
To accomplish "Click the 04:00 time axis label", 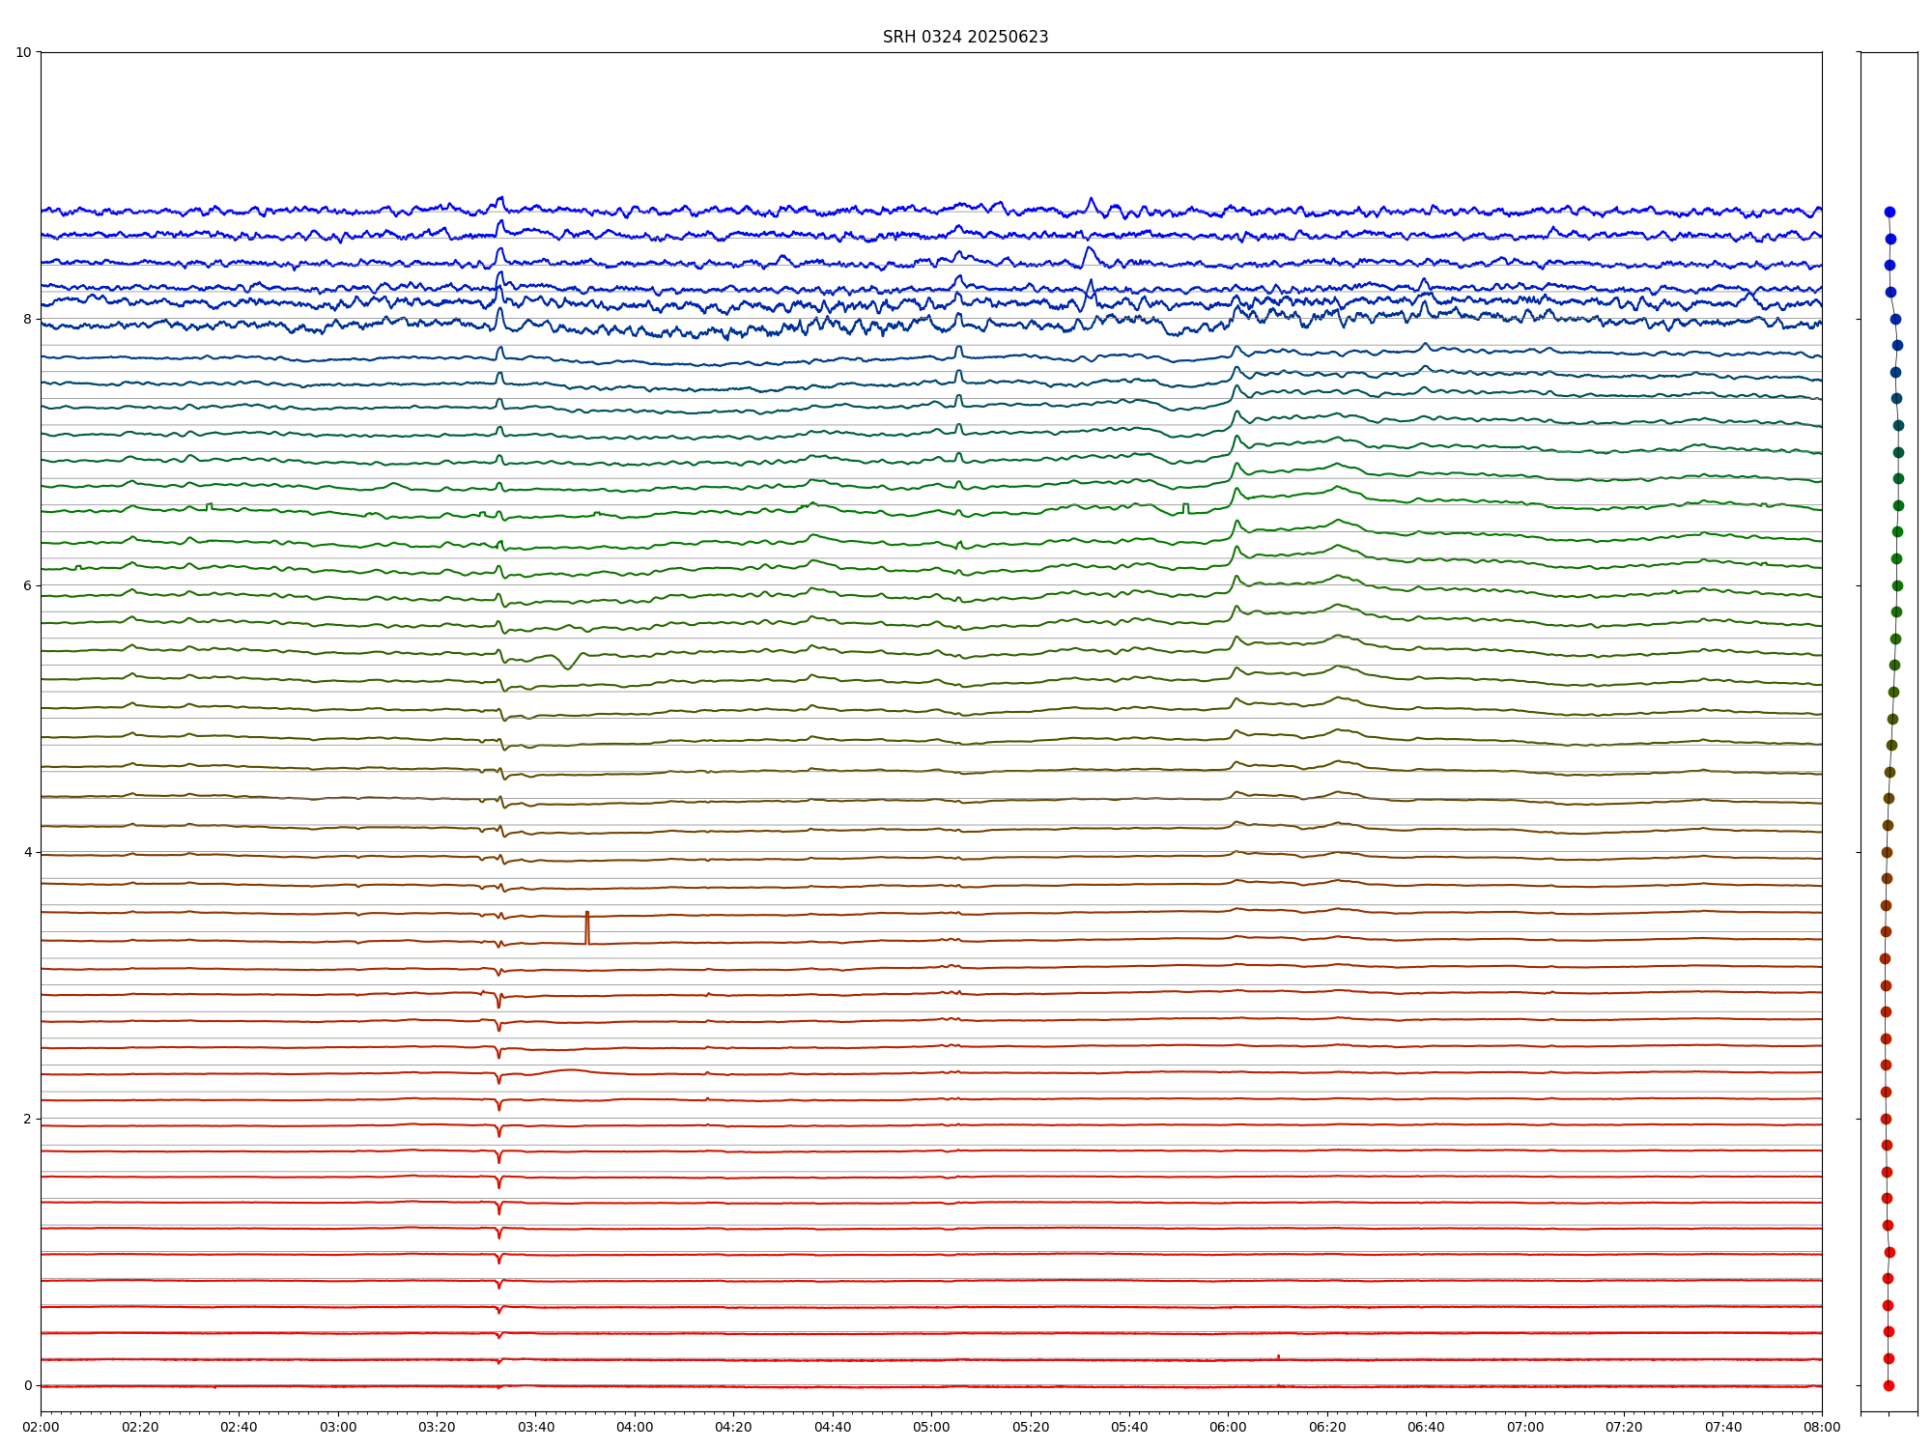I will [x=635, y=1428].
